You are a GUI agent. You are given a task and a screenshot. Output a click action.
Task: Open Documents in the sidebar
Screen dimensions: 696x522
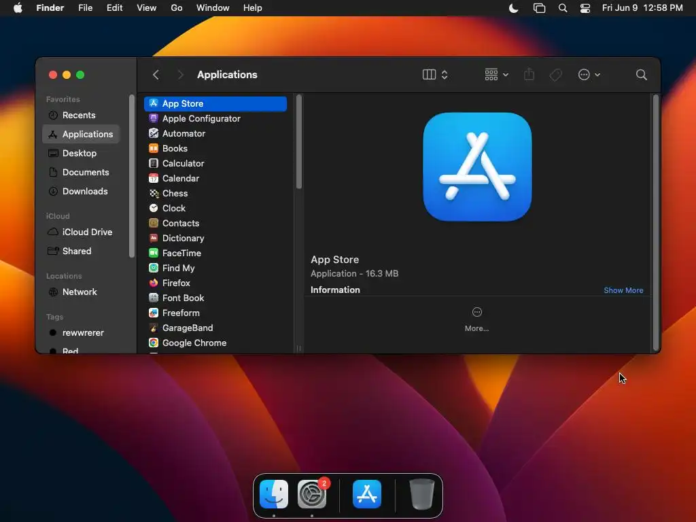tap(82, 172)
